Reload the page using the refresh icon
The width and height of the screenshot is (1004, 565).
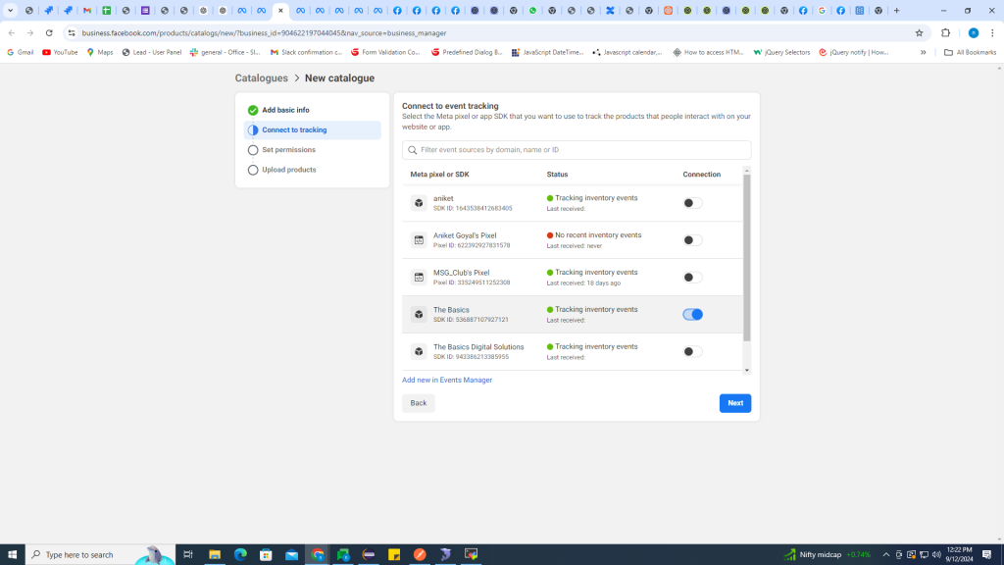[49, 32]
